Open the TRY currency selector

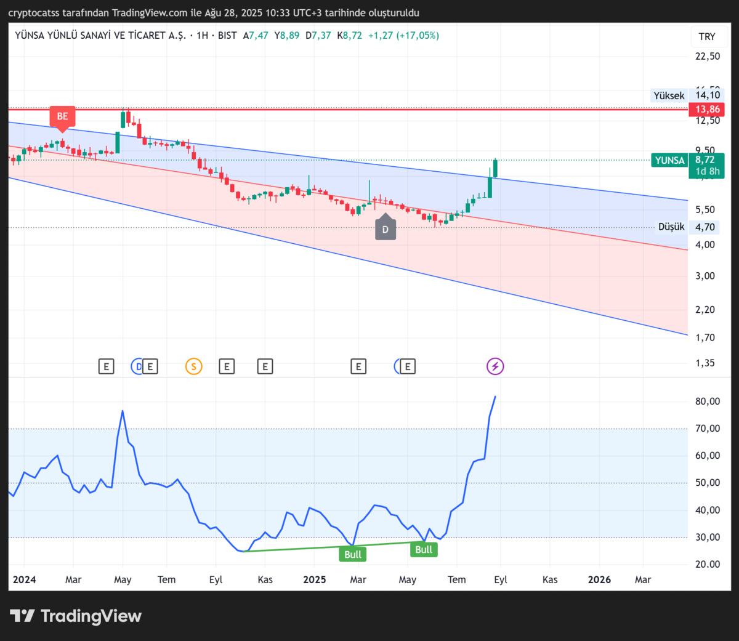[707, 37]
